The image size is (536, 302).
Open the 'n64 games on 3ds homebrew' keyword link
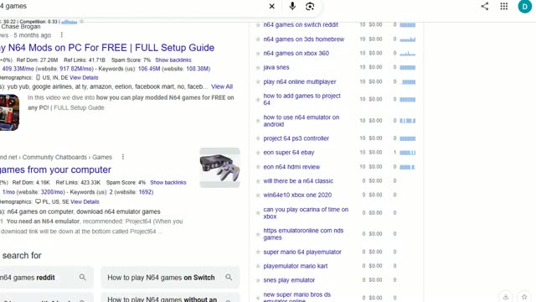click(x=304, y=39)
